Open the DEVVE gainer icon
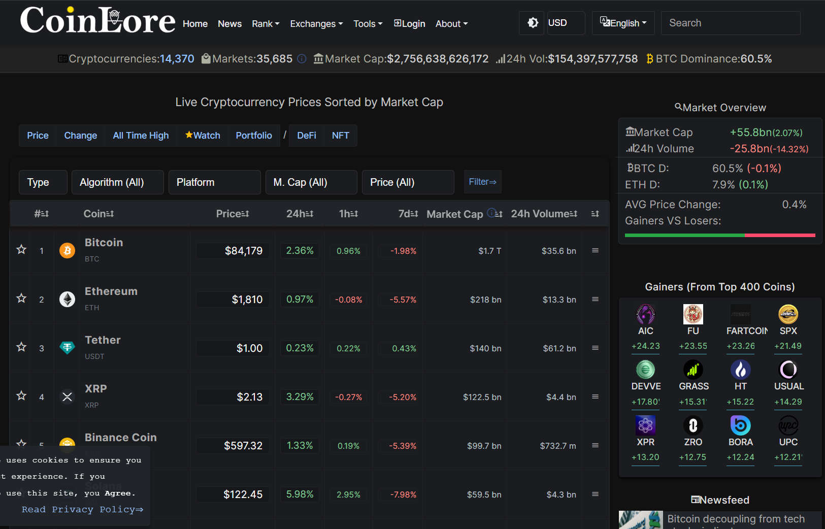Viewport: 825px width, 529px height. pyautogui.click(x=646, y=370)
